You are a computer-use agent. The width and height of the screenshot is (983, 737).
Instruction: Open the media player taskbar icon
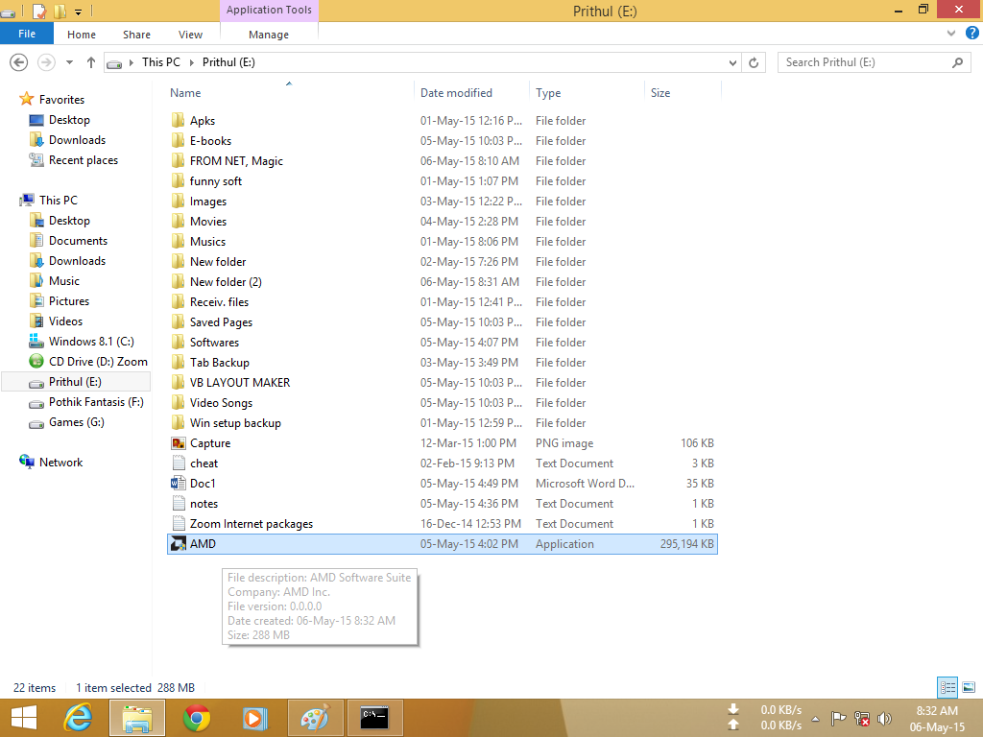pos(254,718)
